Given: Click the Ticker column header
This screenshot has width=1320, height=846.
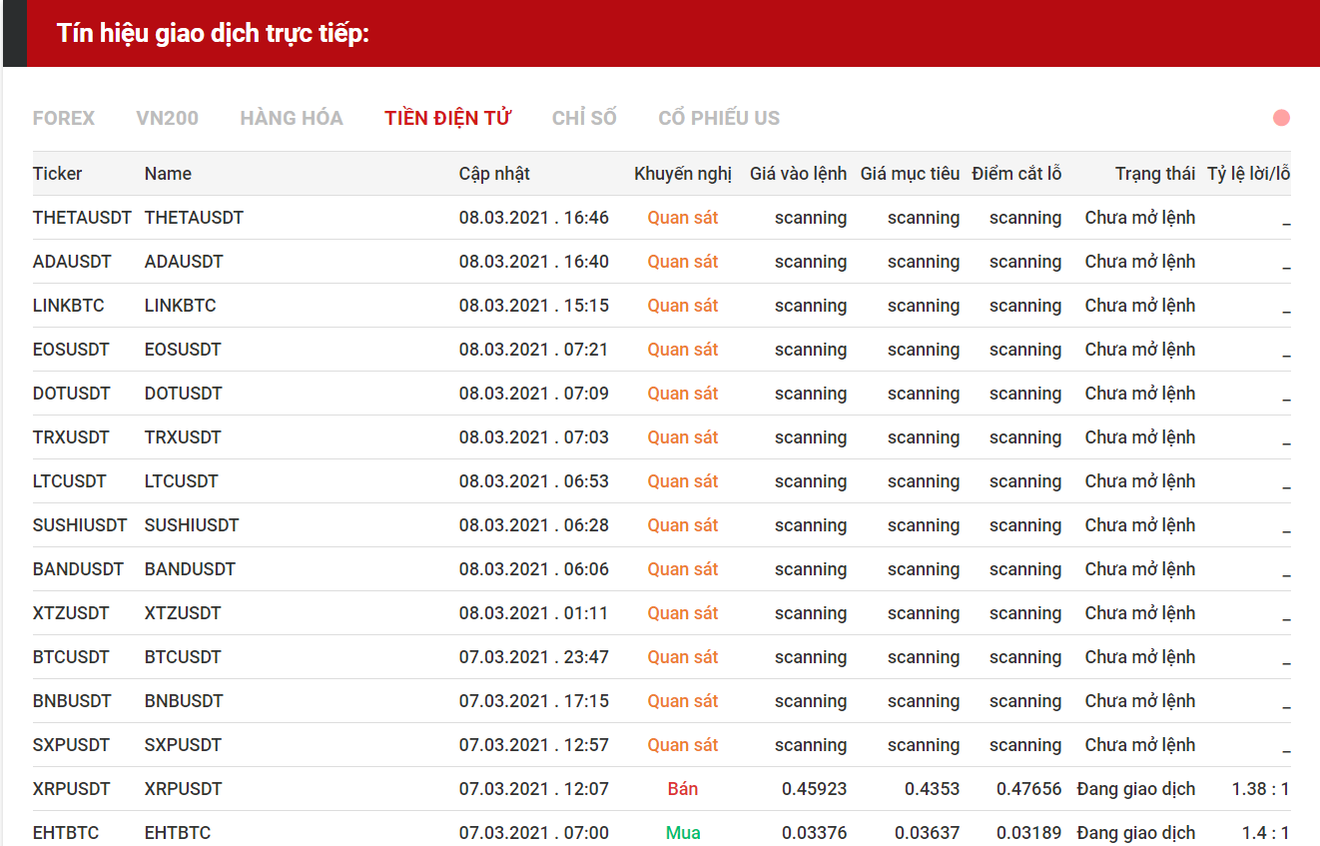Looking at the screenshot, I should (x=58, y=174).
